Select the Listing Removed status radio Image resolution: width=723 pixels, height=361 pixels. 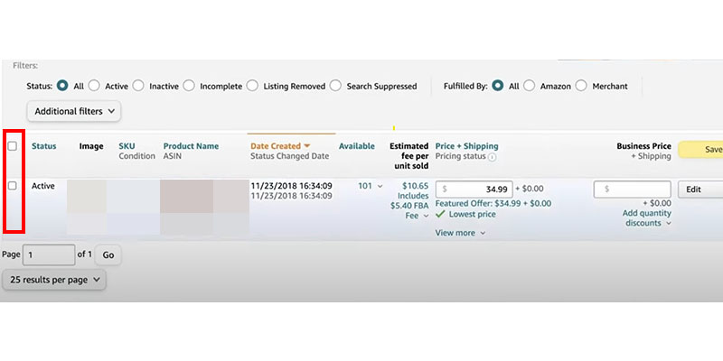tap(252, 86)
